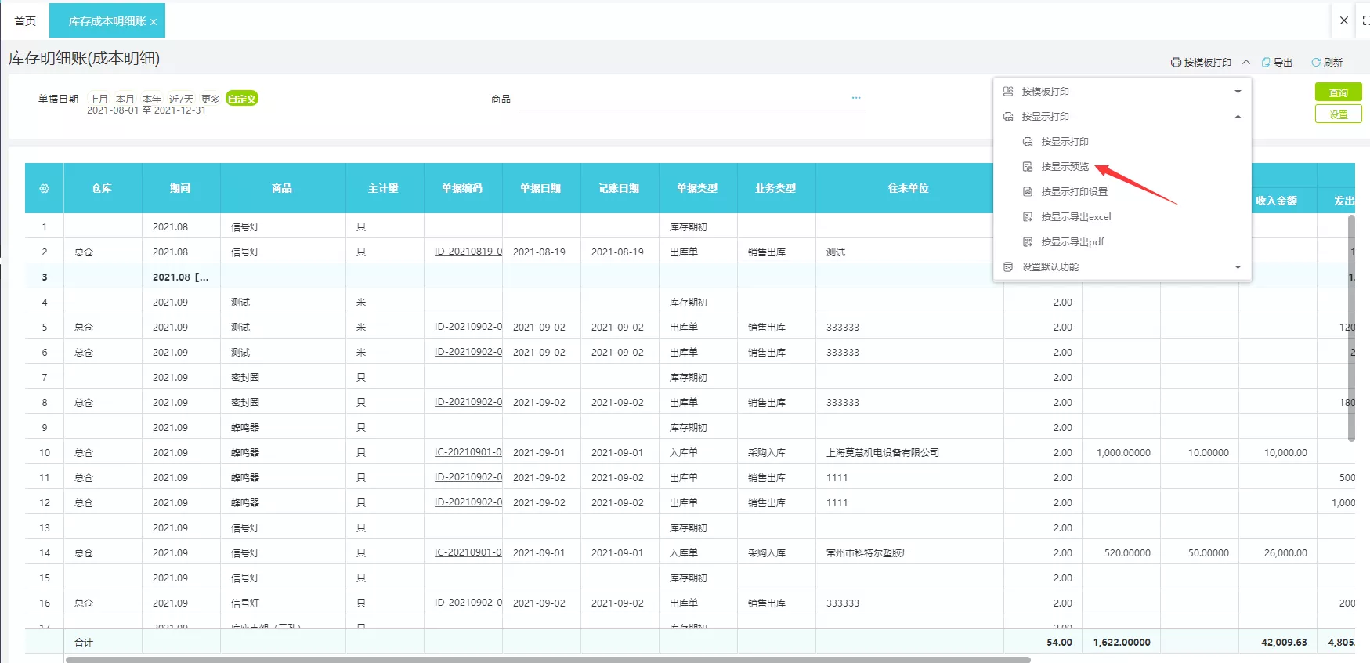The image size is (1370, 663).
Task: Open the 商品 selector ellipsis
Action: 856,98
